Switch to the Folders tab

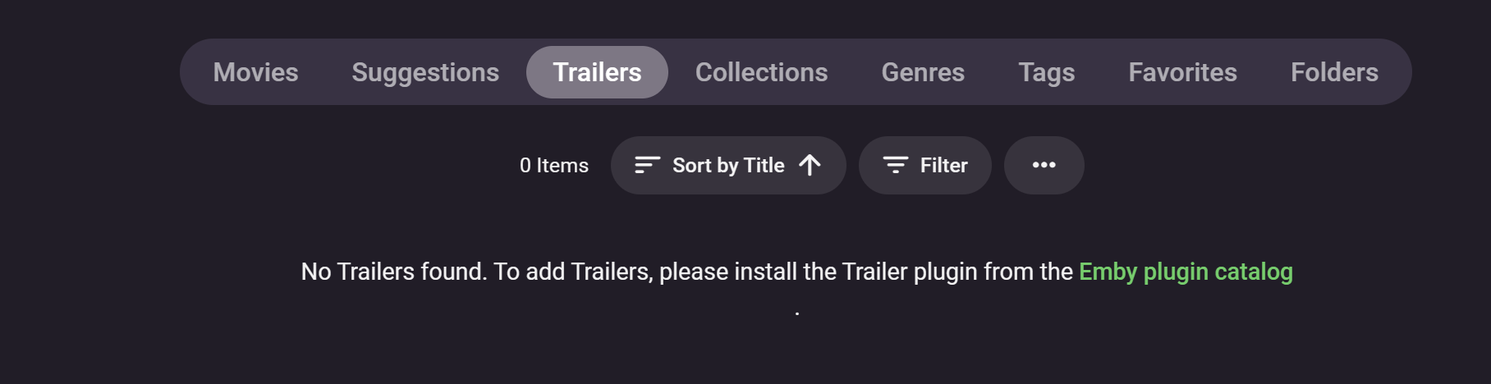[1334, 72]
